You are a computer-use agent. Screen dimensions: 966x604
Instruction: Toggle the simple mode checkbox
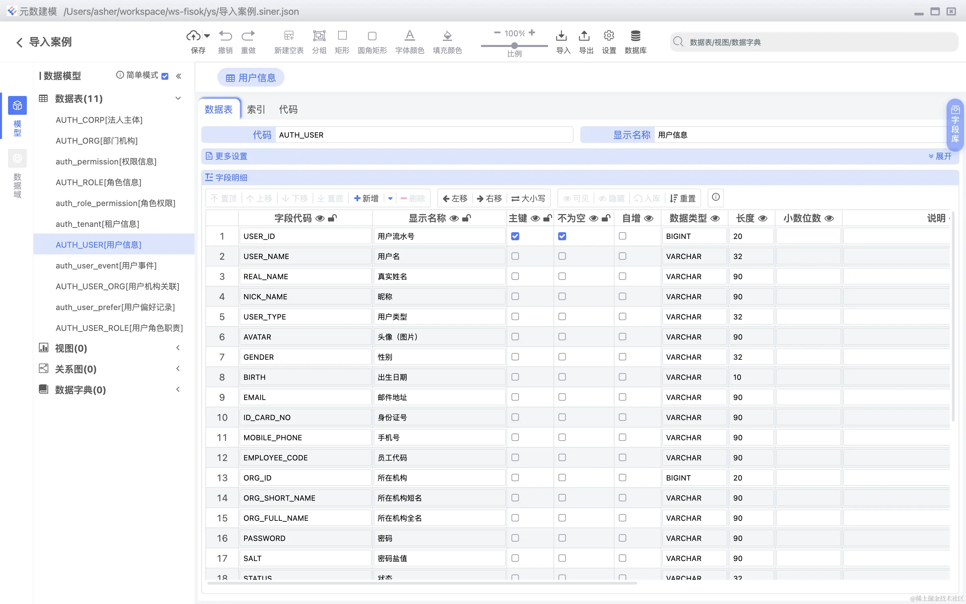165,76
